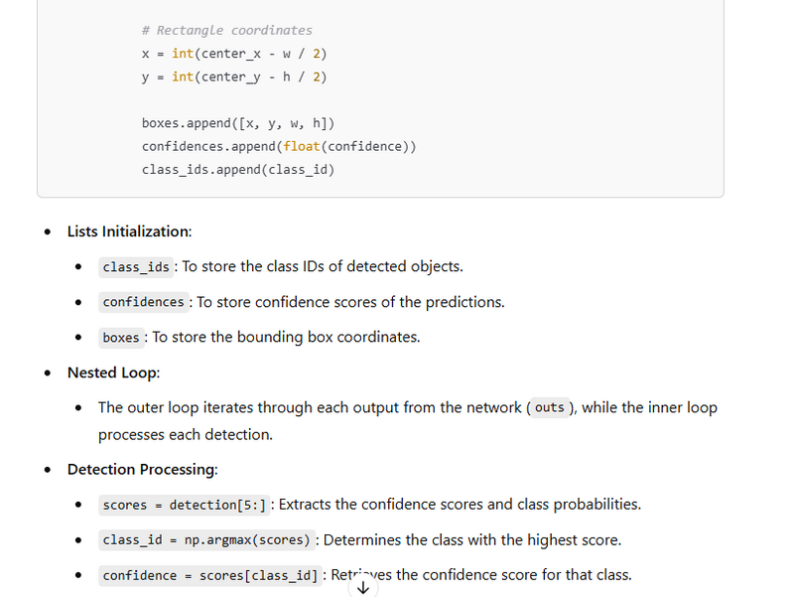Click the confidences.append code line
Screen dimensions: 794x597
279,146
